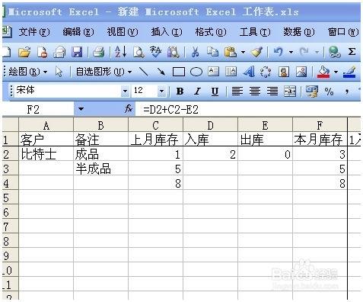Image resolution: width=363 pixels, height=302 pixels.
Task: Click the Permission document icon
Action: [42, 52]
